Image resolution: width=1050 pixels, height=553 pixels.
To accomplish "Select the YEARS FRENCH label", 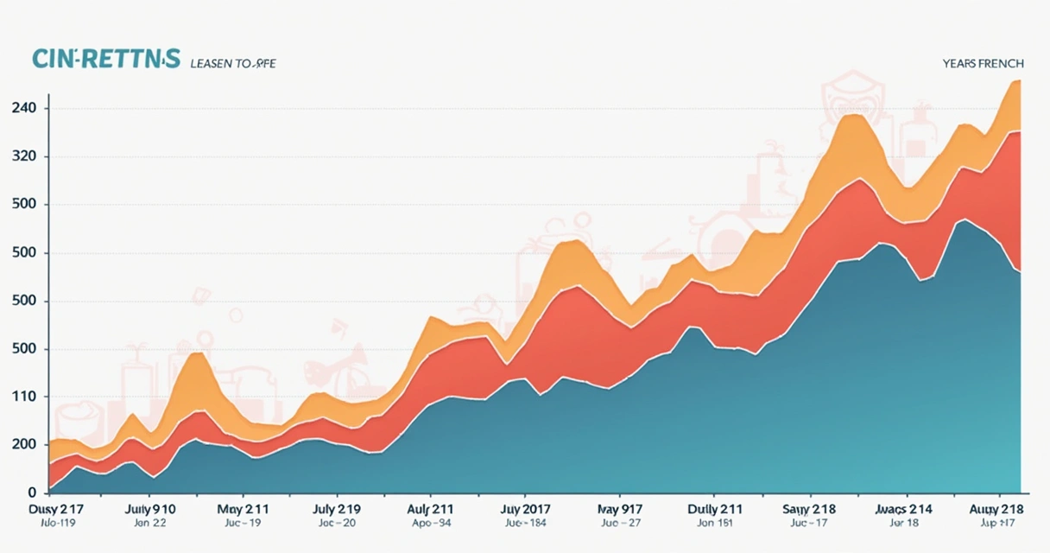I will click(983, 64).
